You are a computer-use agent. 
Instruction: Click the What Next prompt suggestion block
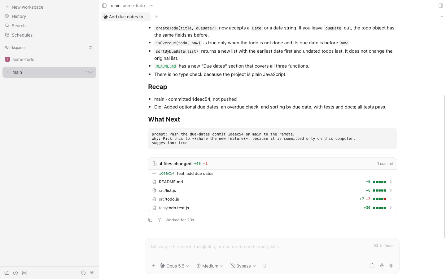273,139
